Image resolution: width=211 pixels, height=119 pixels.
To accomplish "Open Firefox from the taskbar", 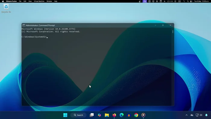I will [x=114, y=115].
